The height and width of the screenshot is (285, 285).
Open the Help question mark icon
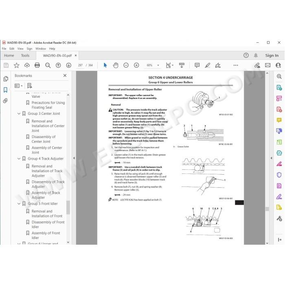click(x=246, y=55)
